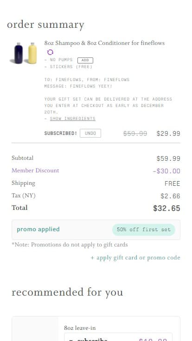The image size is (192, 341).
Task: Click the 50% off first set promo chip
Action: pos(143,230)
